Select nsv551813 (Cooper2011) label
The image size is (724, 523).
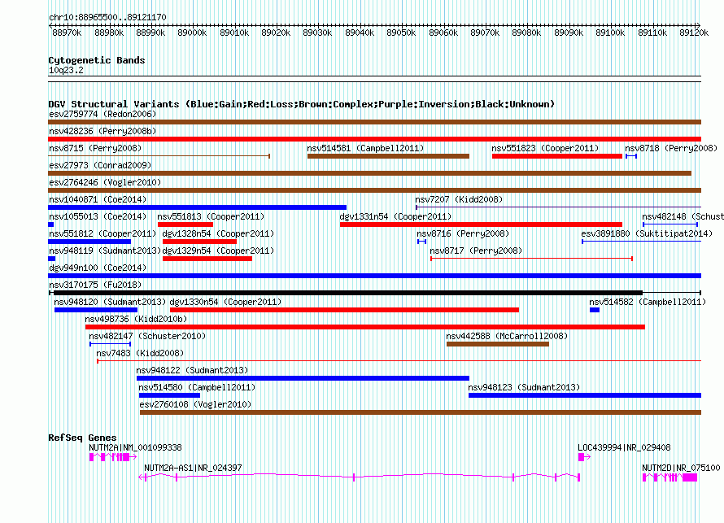(211, 216)
